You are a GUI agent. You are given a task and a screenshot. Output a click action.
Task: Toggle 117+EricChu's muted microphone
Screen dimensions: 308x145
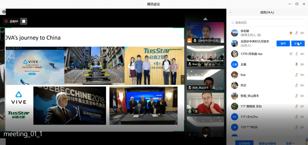(297, 117)
